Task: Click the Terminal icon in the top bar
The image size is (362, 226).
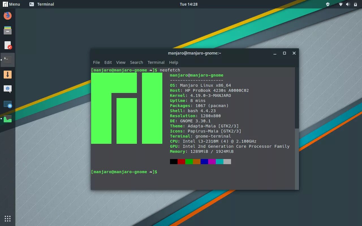Action: [32, 4]
